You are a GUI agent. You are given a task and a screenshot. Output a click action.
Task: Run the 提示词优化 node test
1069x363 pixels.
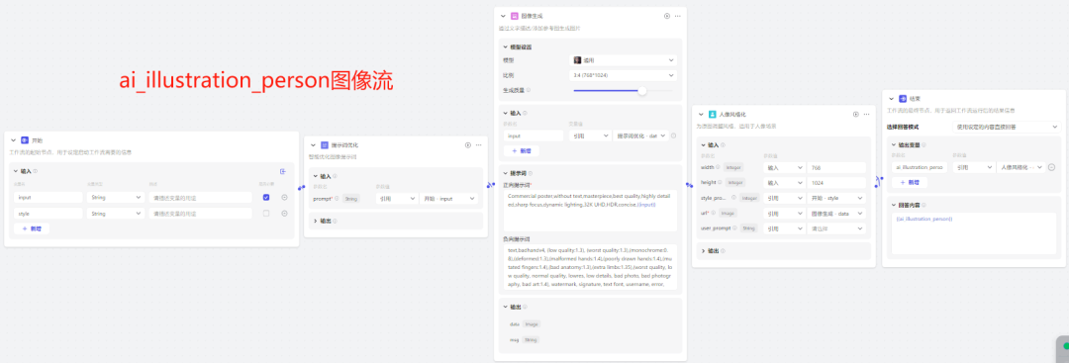(467, 145)
